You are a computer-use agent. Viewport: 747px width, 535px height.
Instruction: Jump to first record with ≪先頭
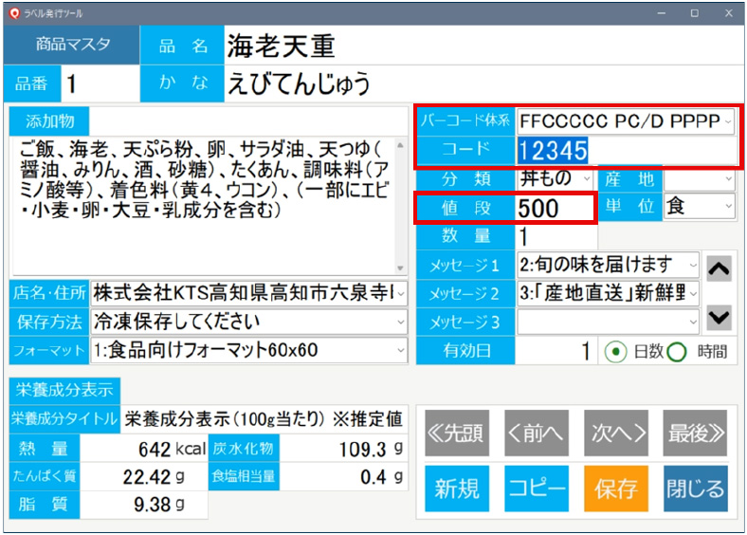point(456,434)
